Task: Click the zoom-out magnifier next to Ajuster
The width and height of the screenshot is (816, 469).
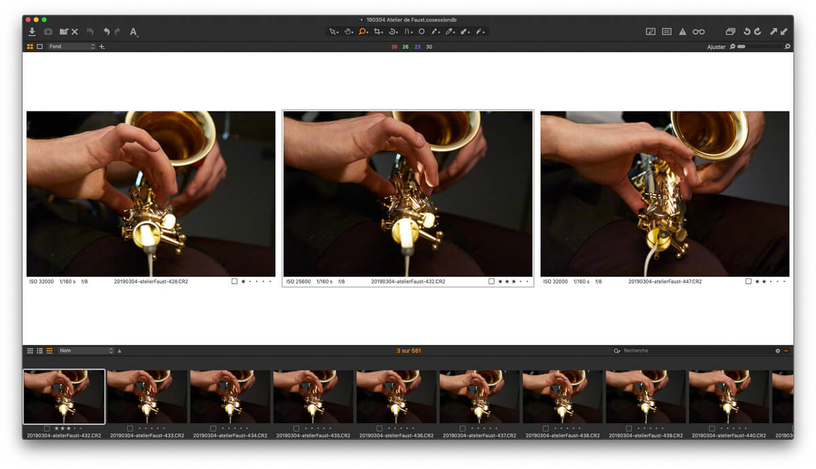Action: [x=732, y=47]
